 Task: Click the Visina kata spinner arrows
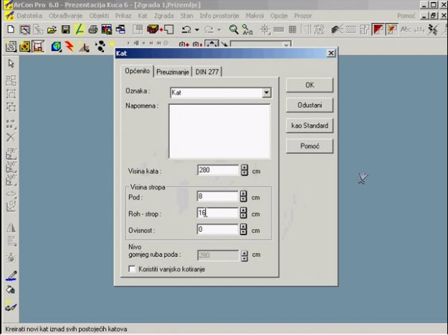tap(244, 171)
